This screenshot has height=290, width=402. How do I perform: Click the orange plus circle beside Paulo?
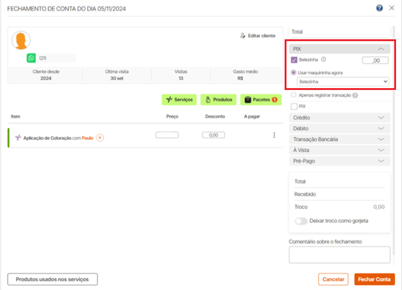pos(100,138)
